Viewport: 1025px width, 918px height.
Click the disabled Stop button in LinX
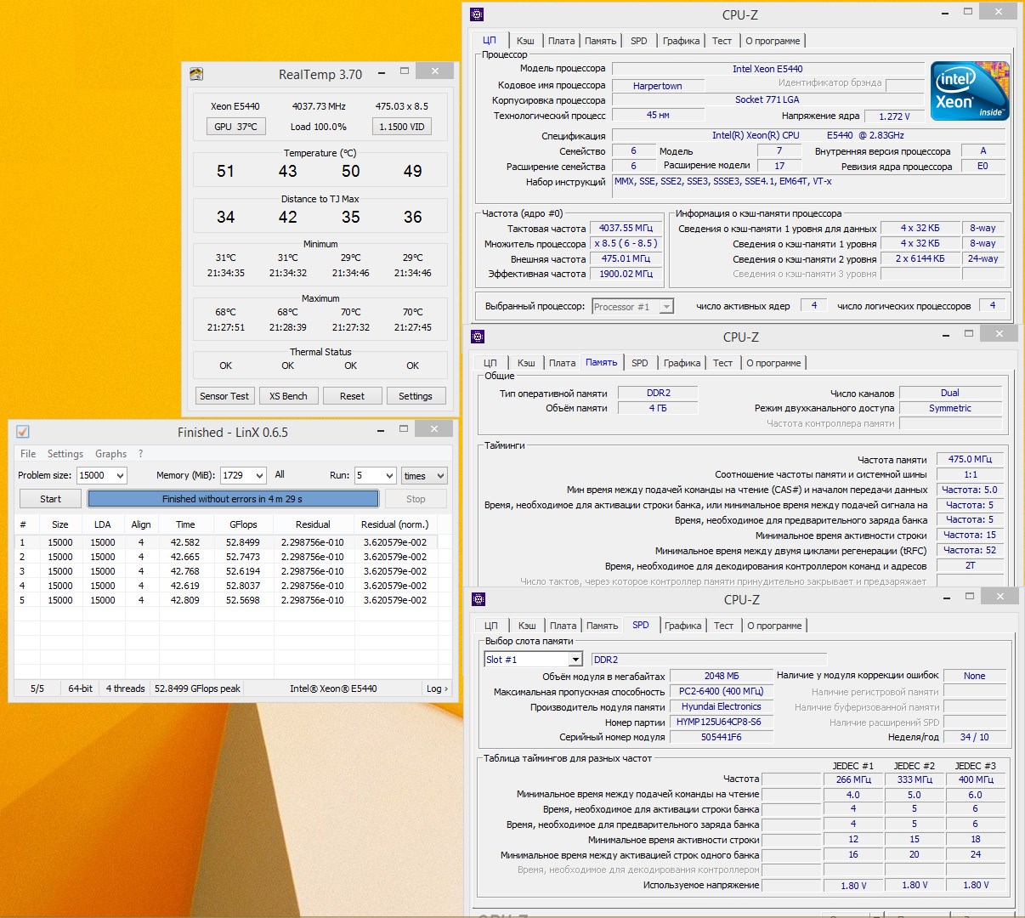coord(416,499)
